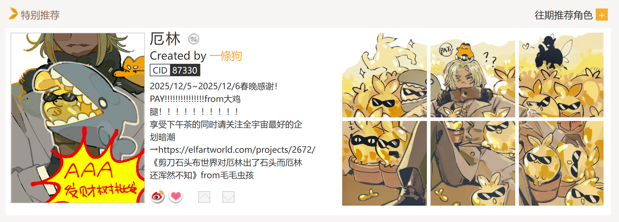Click the pink heart favorite icon
Image resolution: width=619 pixels, height=222 pixels.
(176, 197)
